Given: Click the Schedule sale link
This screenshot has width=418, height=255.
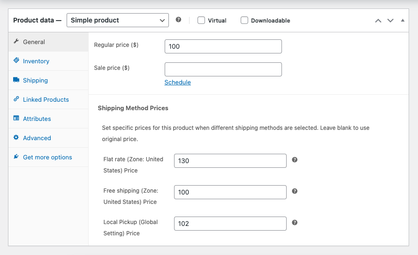Looking at the screenshot, I should coord(177,82).
